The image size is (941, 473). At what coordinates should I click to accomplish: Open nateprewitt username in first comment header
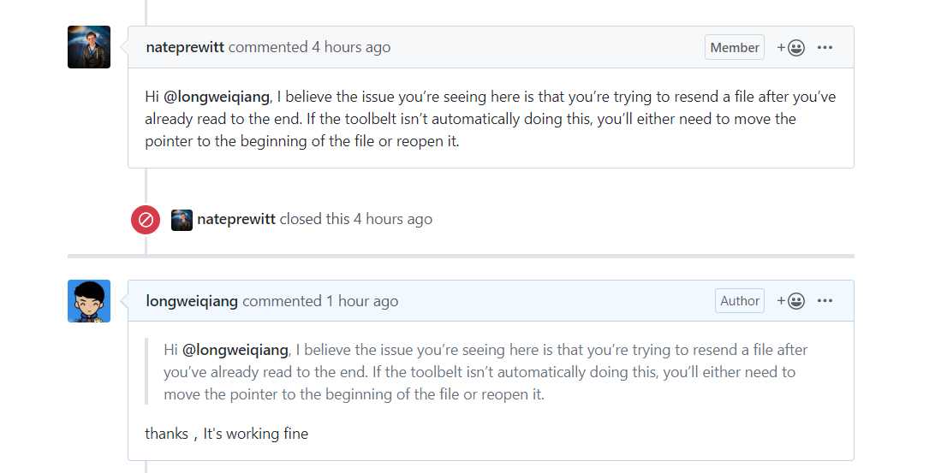[x=185, y=48]
